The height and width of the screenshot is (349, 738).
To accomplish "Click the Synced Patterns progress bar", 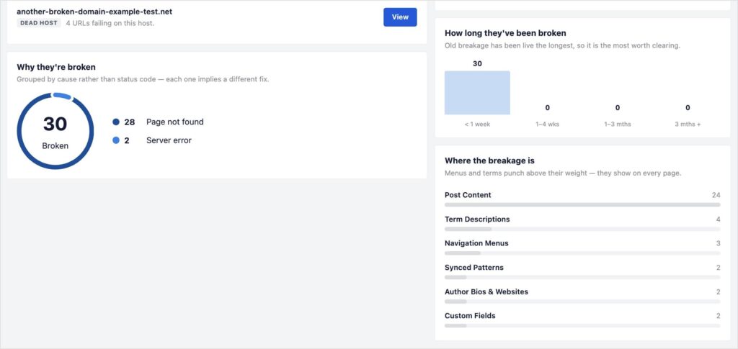I will click(x=582, y=277).
